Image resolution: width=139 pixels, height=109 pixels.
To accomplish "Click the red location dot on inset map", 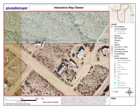I will [x=122, y=14].
